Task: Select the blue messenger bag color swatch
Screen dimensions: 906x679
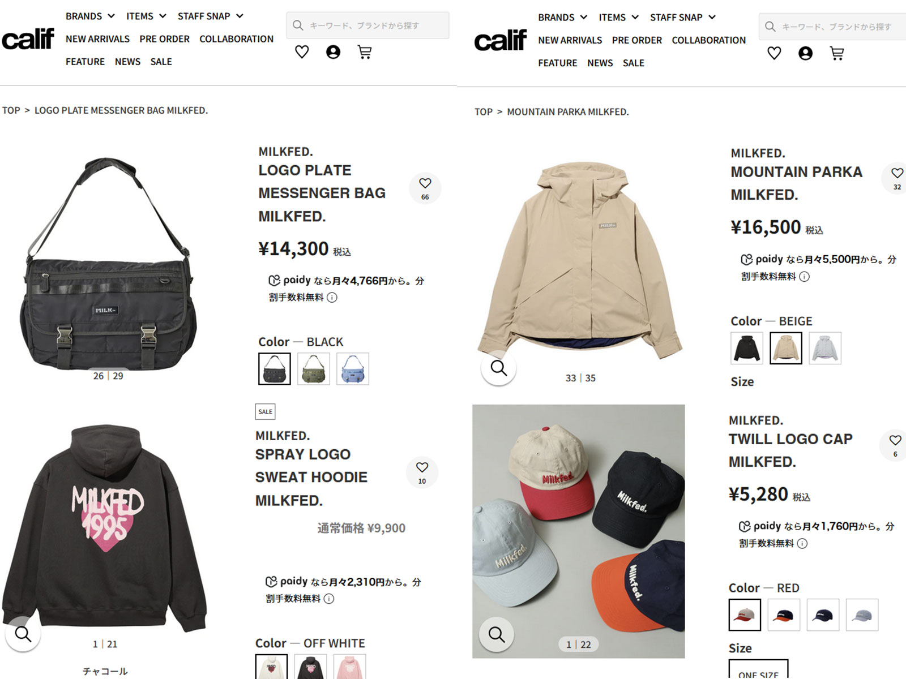Action: [353, 369]
